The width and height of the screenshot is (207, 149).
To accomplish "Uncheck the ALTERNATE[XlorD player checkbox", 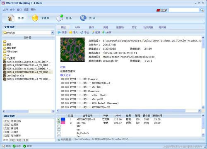I will coord(59,119).
